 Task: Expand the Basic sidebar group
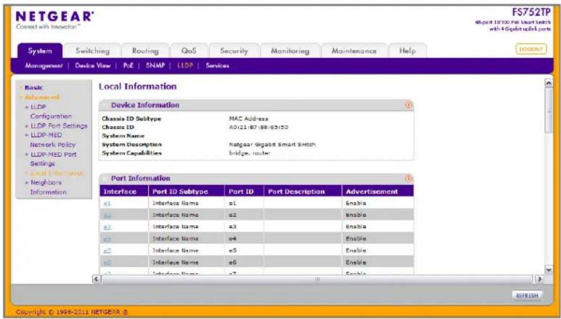click(x=33, y=87)
